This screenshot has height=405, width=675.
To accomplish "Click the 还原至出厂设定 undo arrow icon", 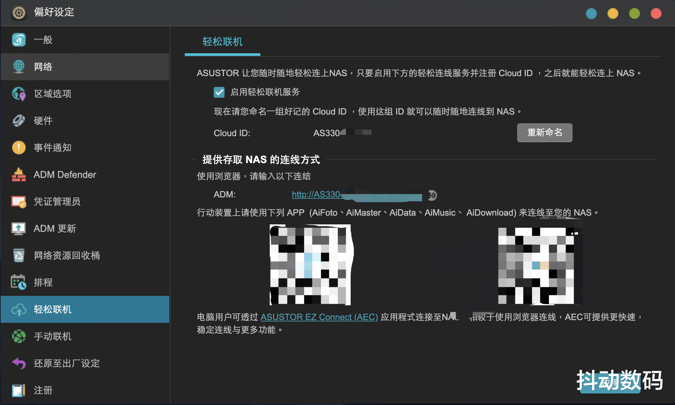I will tap(19, 363).
